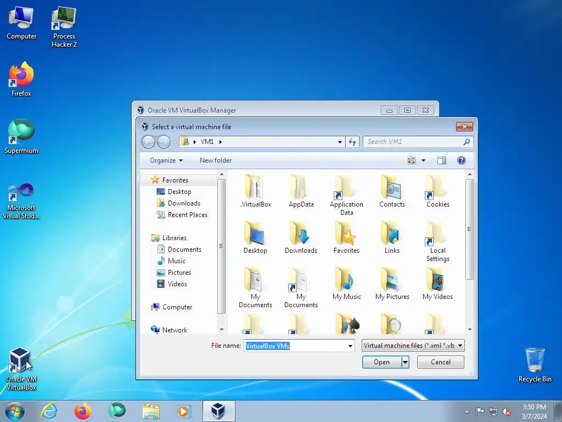The width and height of the screenshot is (562, 422).
Task: Click the chevron after VM1 in address bar
Action: click(221, 142)
